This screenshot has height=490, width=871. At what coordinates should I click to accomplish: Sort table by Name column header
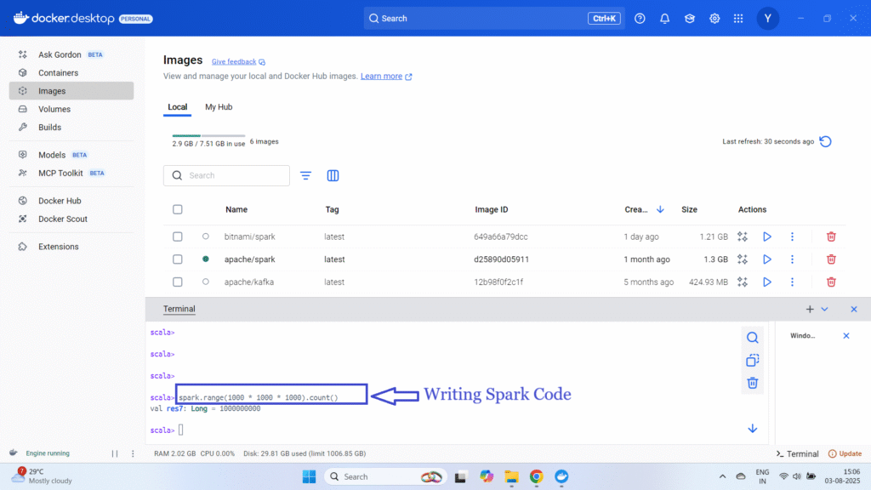click(236, 209)
